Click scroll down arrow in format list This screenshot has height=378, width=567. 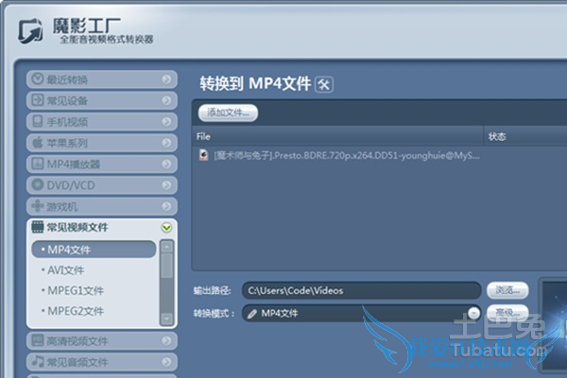(x=166, y=319)
